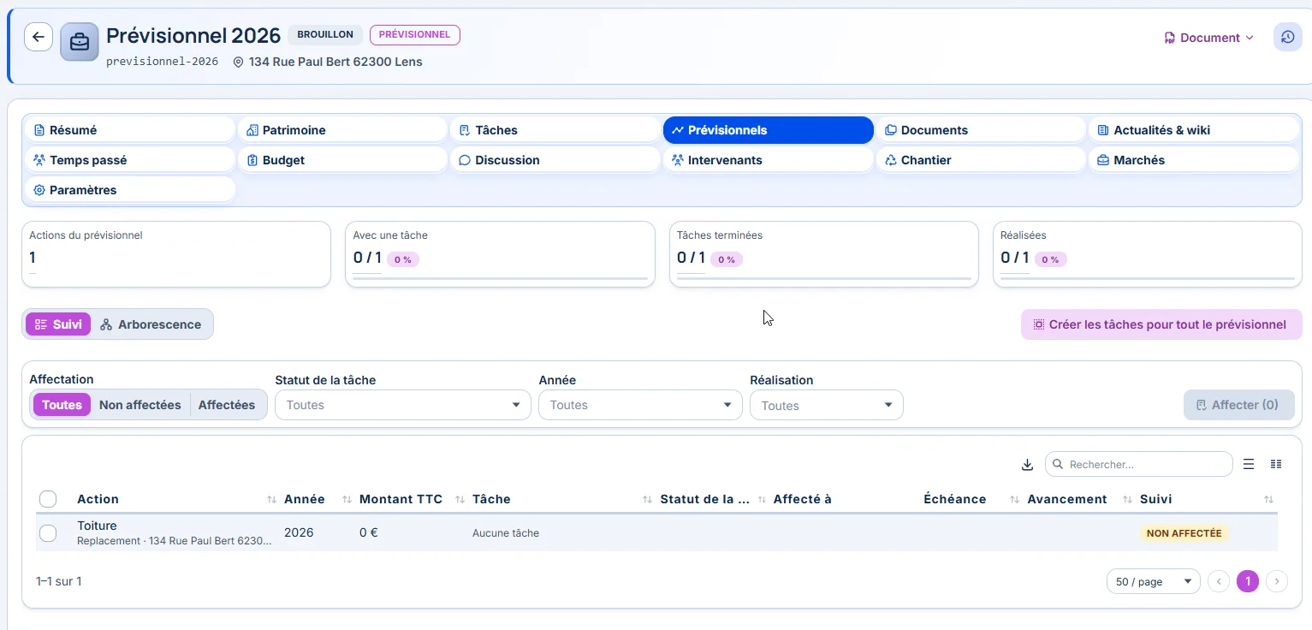Sort by the Action column arrows
The image size is (1312, 630).
point(272,499)
